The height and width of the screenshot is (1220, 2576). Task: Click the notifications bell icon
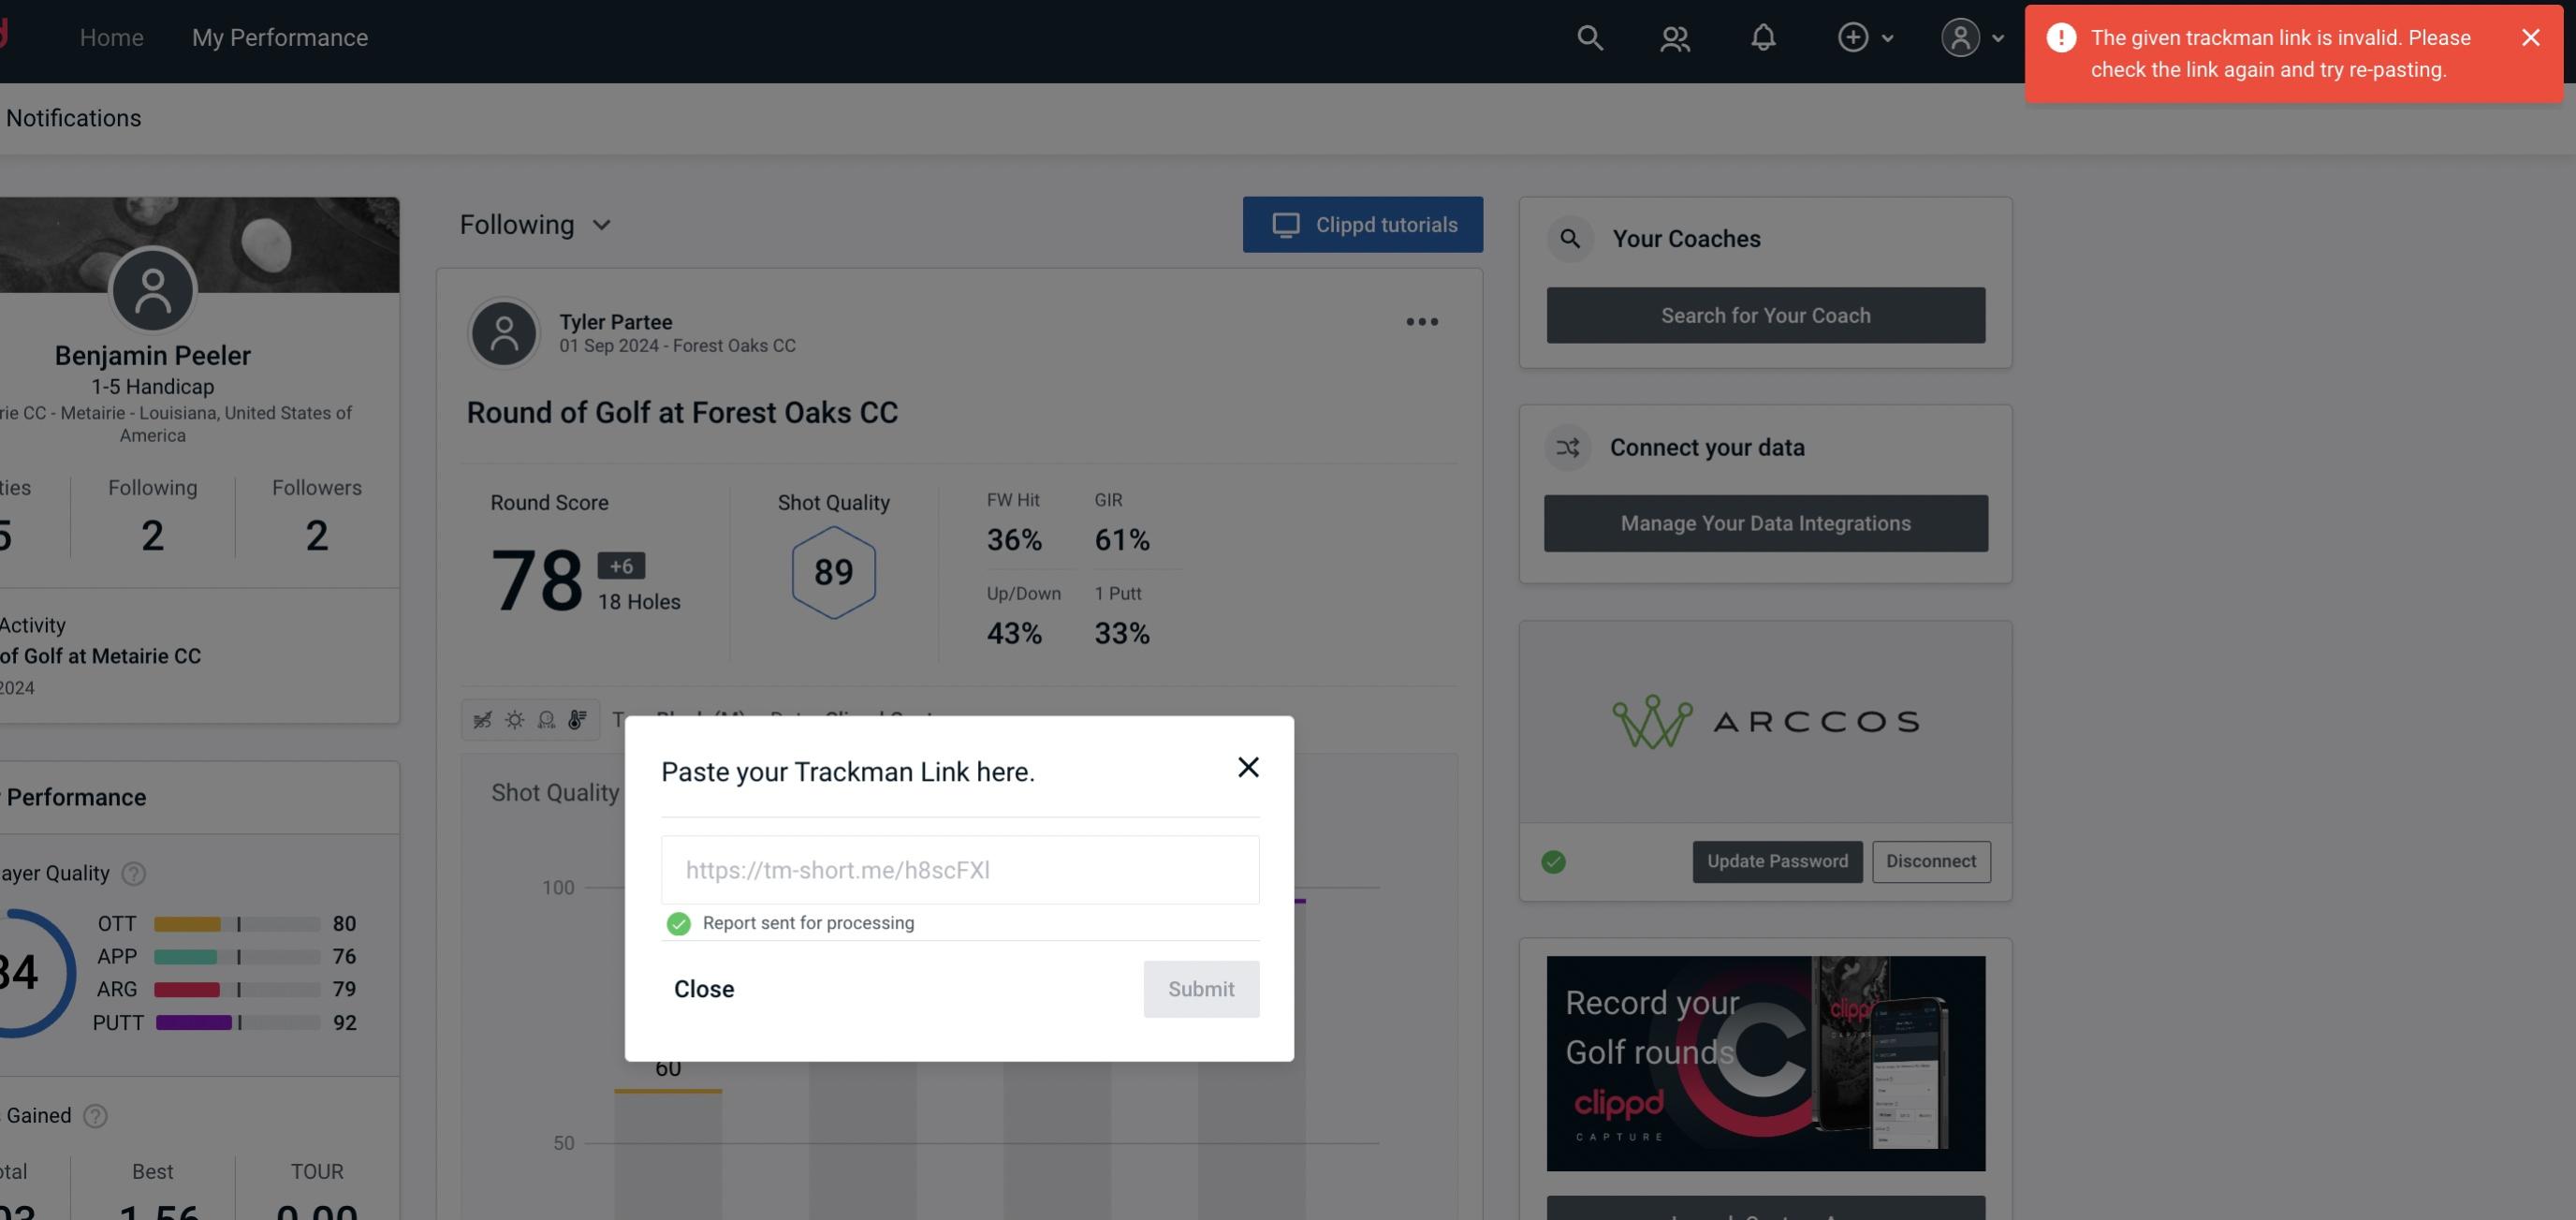tap(1764, 37)
